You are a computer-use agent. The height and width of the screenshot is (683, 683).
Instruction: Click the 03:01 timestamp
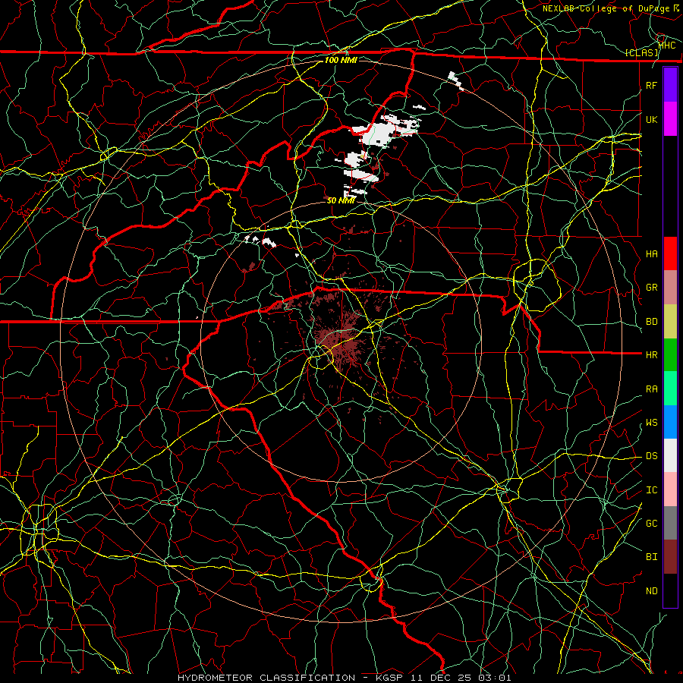point(494,678)
